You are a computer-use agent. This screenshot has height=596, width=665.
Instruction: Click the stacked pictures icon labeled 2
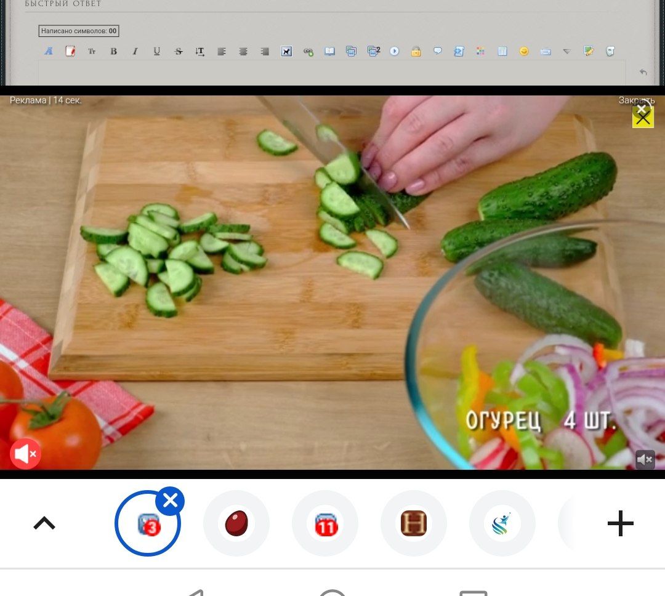click(374, 51)
